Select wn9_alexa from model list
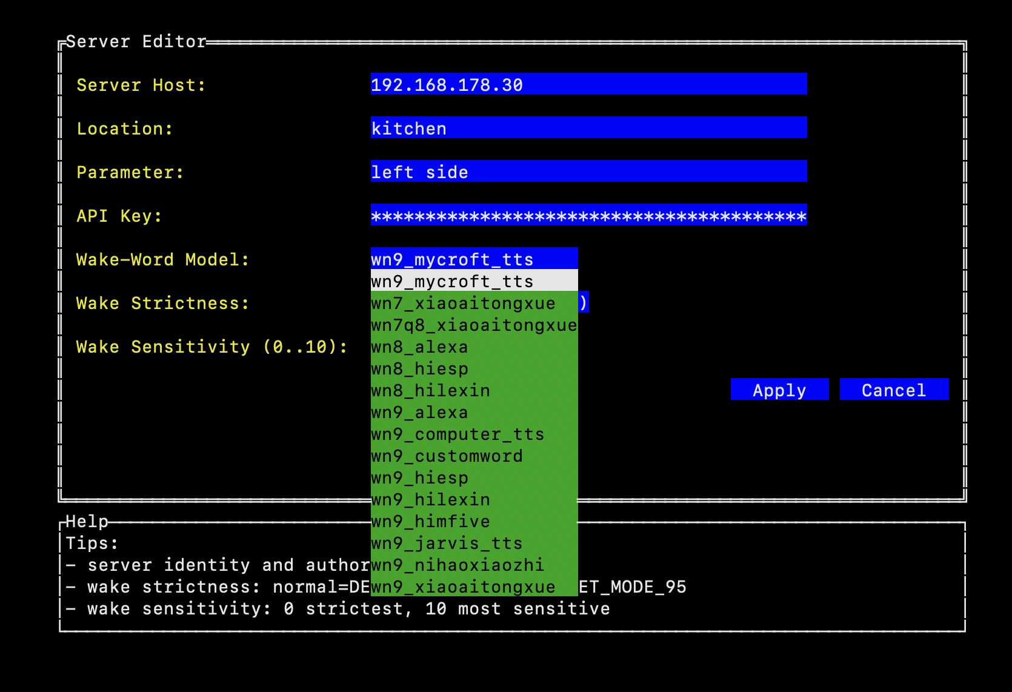This screenshot has height=692, width=1012. click(x=473, y=412)
